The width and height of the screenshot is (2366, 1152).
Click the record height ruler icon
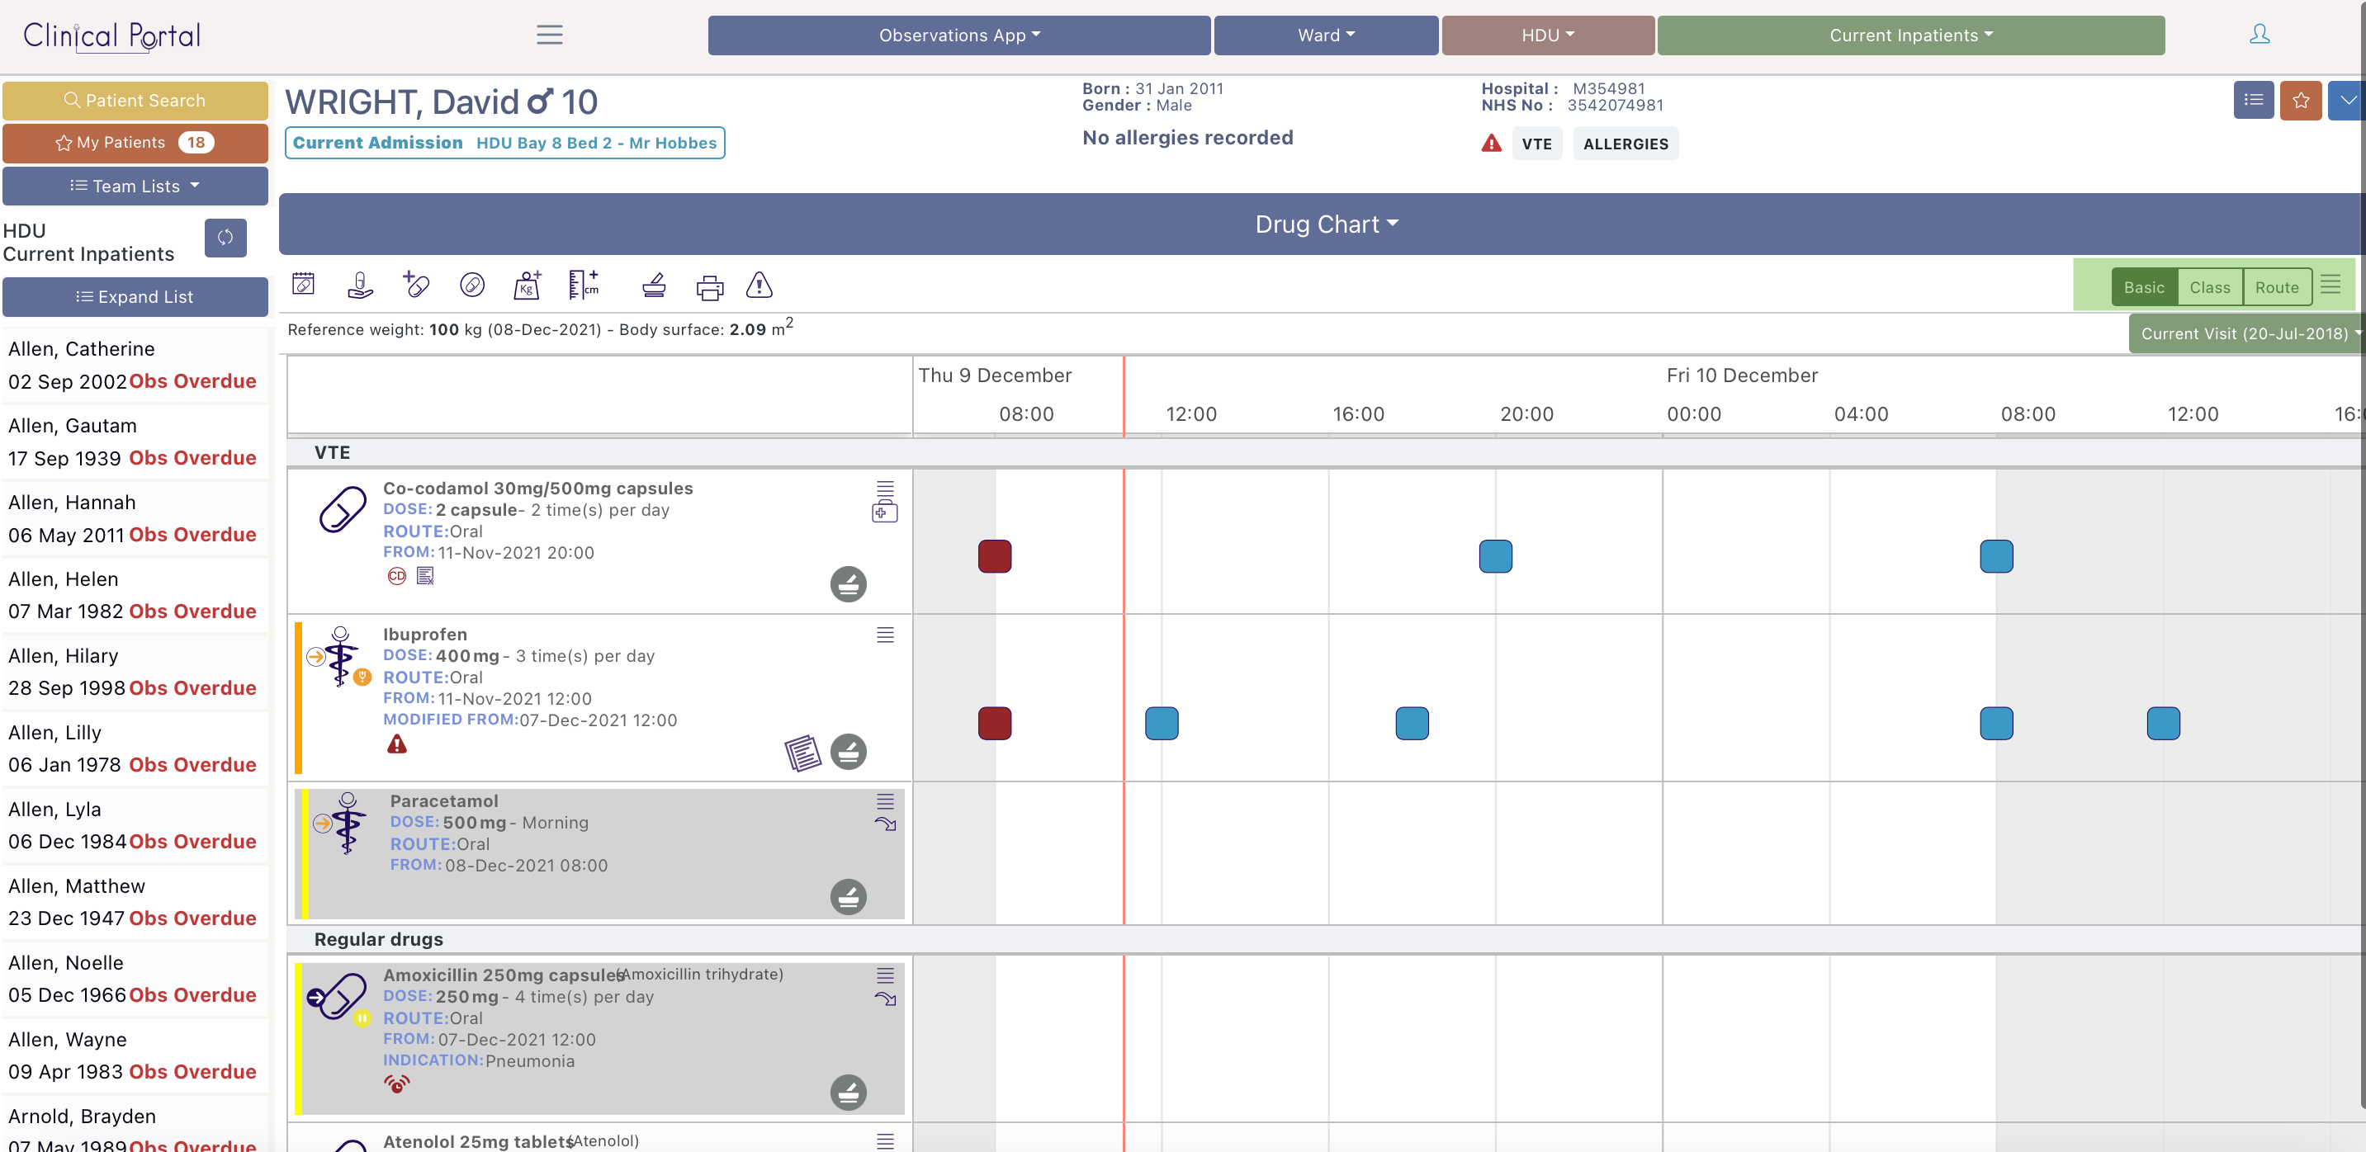pyautogui.click(x=583, y=285)
